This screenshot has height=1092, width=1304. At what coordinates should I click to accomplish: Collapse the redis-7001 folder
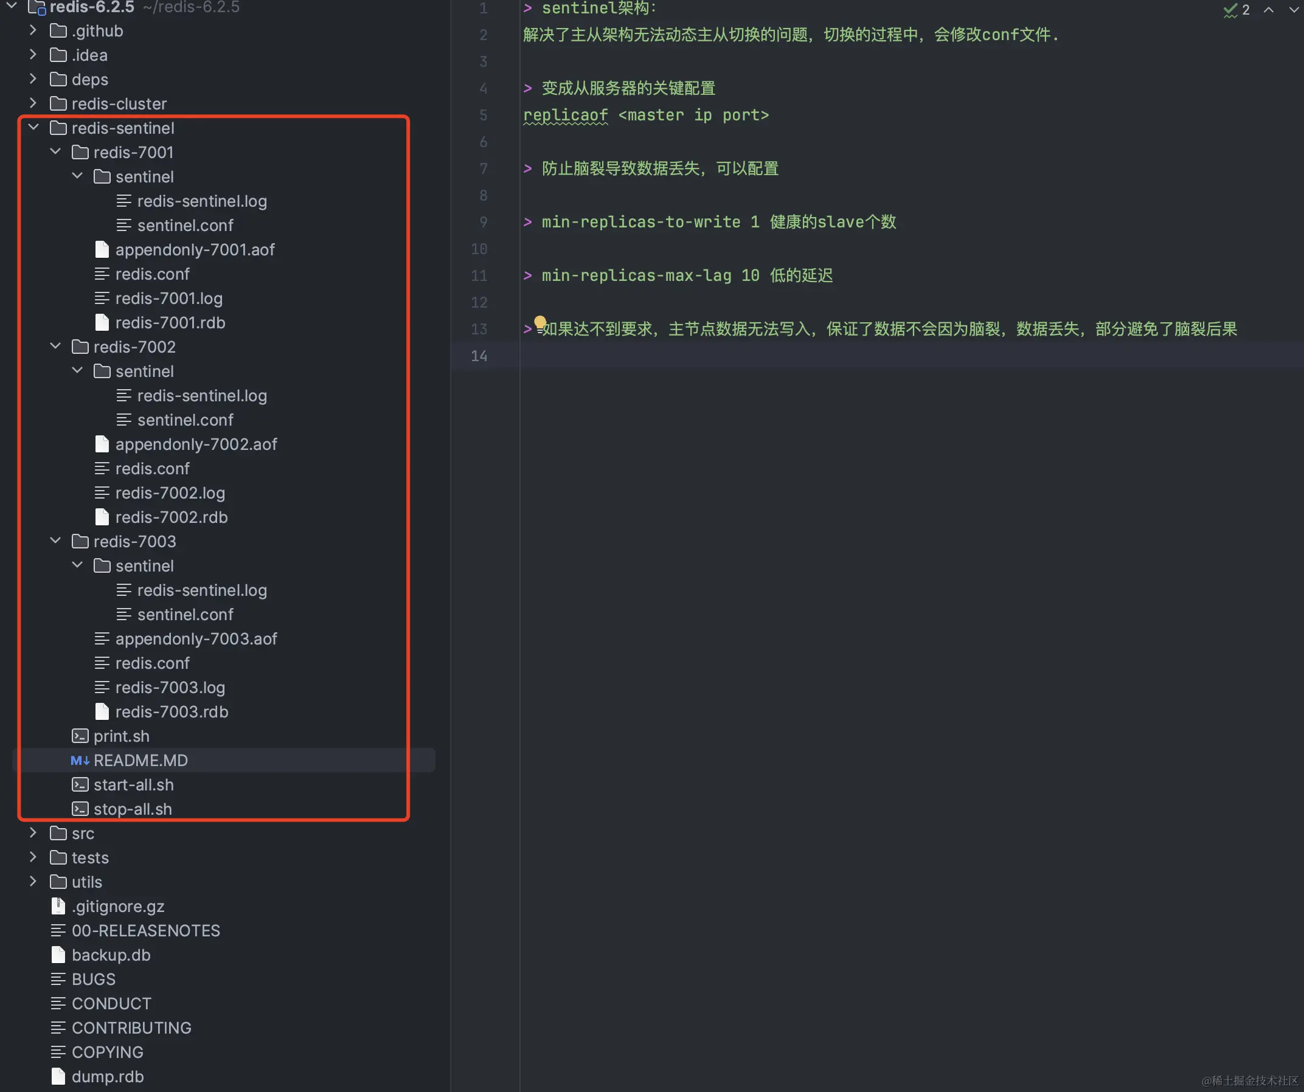pos(55,151)
